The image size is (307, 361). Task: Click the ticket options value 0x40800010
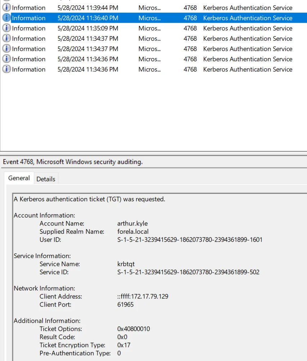[134, 329]
